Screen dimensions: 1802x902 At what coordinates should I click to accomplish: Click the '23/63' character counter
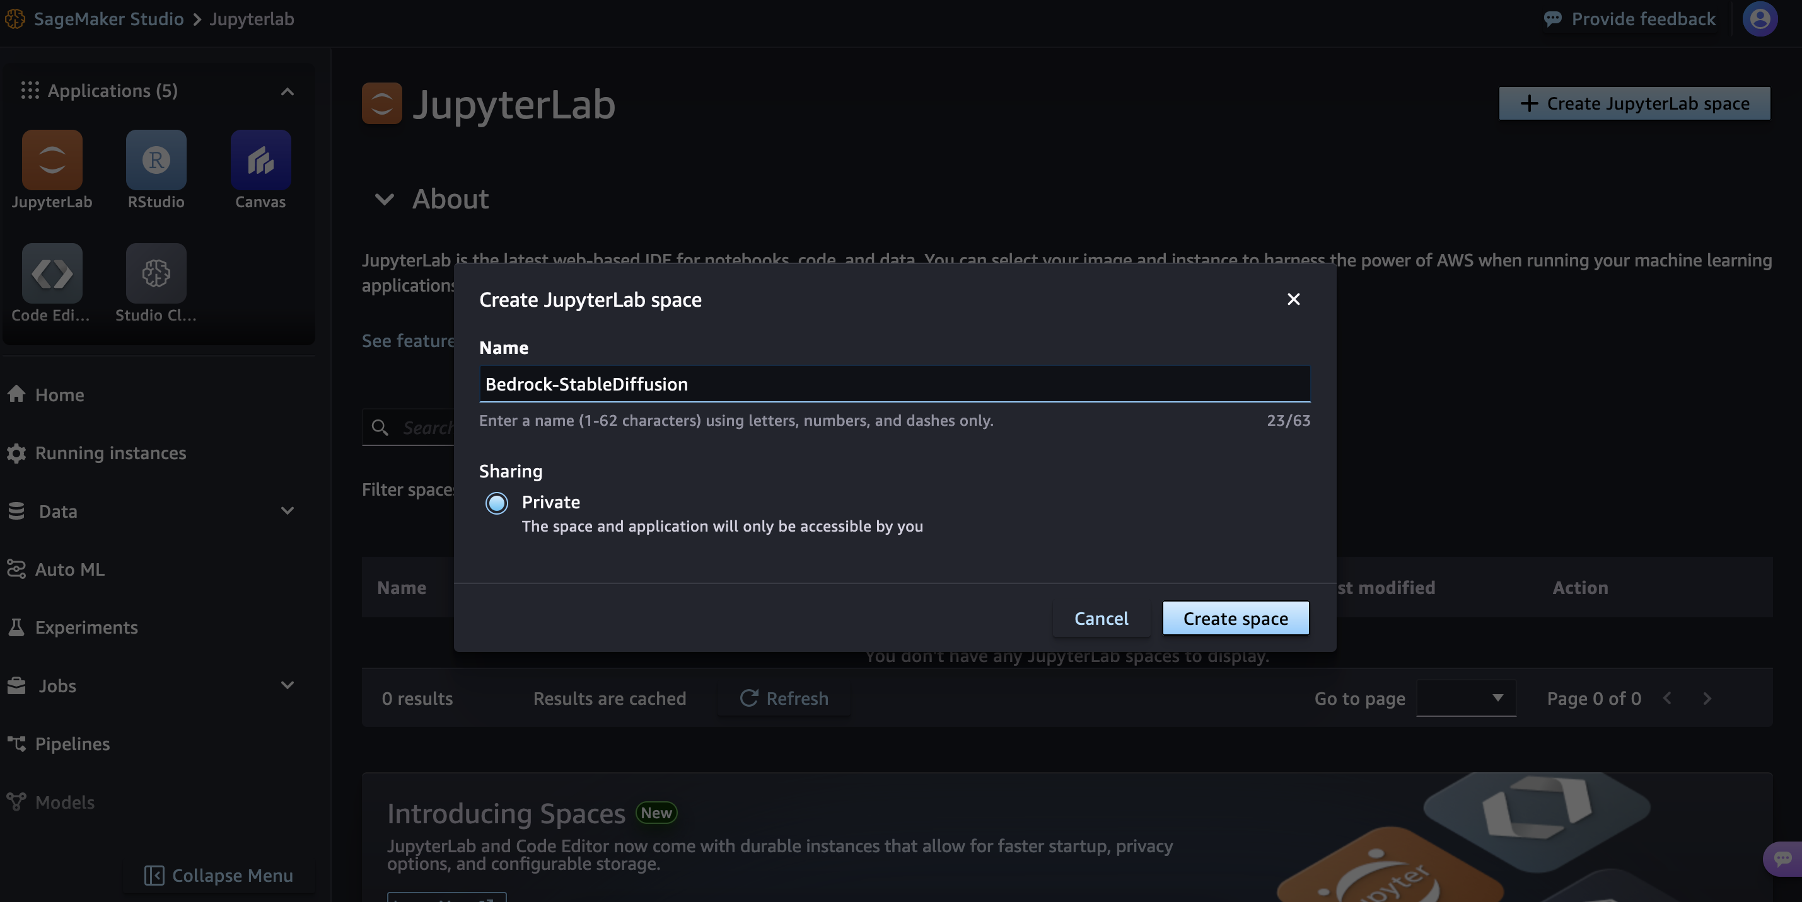1288,420
